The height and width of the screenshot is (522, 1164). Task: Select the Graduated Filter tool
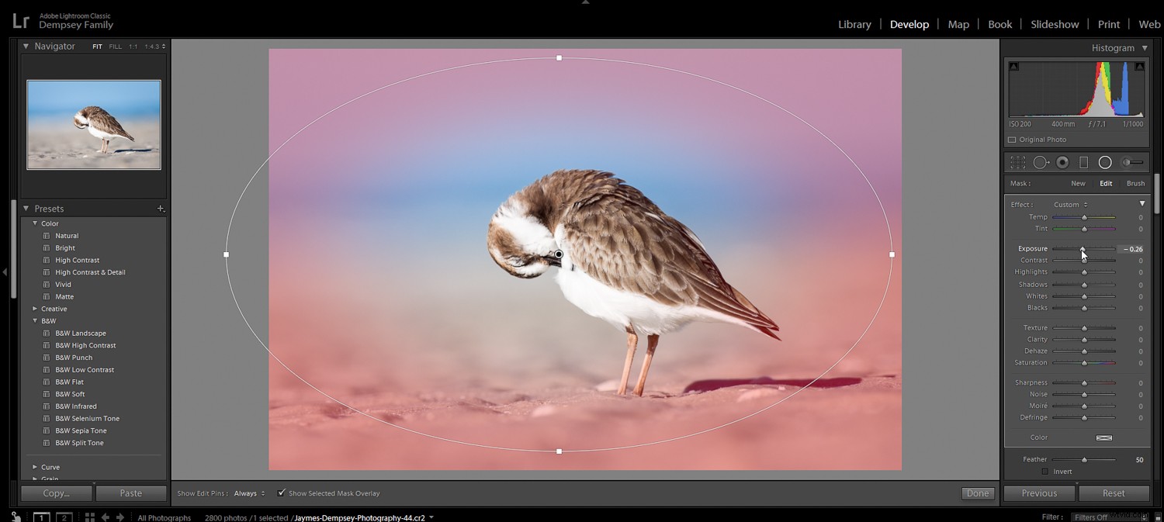1083,161
